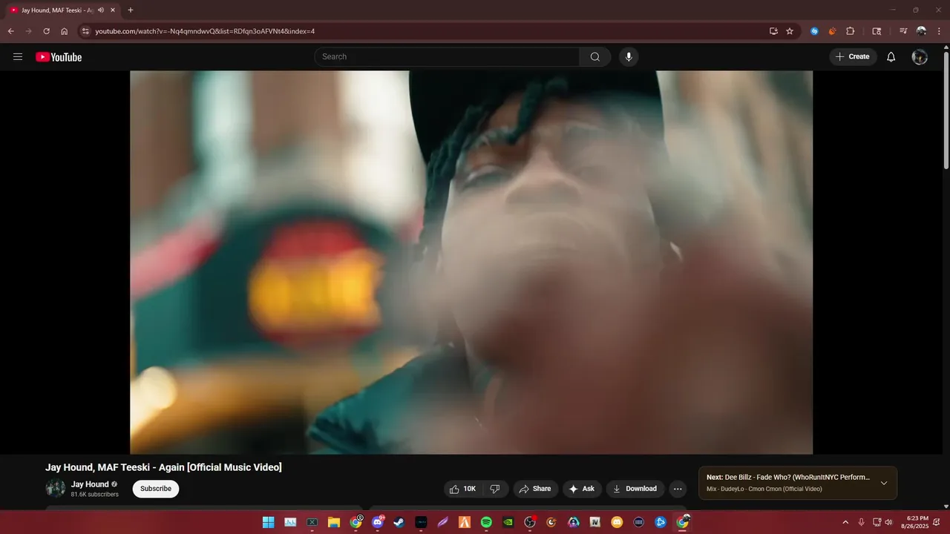This screenshot has height=534, width=950.
Task: Click the Ask AI button
Action: coord(582,489)
